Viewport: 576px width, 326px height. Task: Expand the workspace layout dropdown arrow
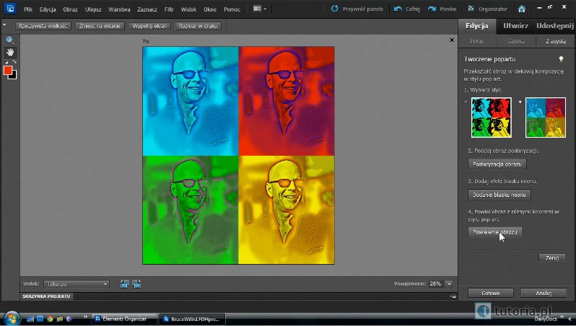pos(265,9)
